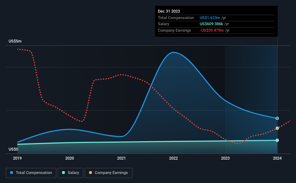296x183 pixels.
Task: Click the 2023 x-axis label
Action: coord(225,158)
